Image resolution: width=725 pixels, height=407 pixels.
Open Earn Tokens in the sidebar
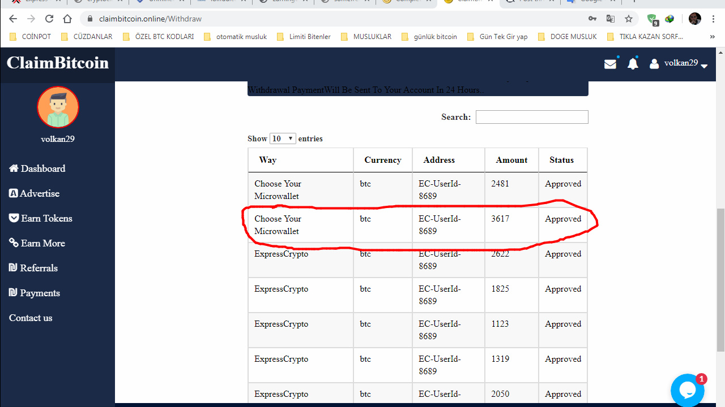pyautogui.click(x=41, y=218)
